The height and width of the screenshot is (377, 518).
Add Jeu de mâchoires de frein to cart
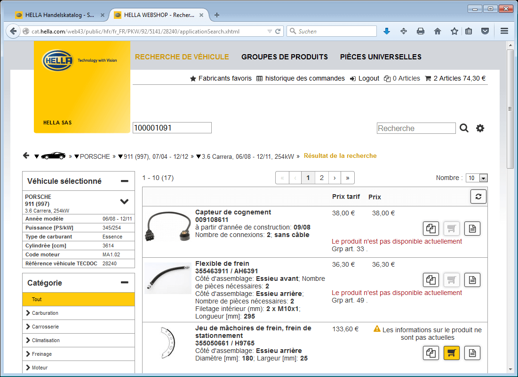pyautogui.click(x=451, y=353)
